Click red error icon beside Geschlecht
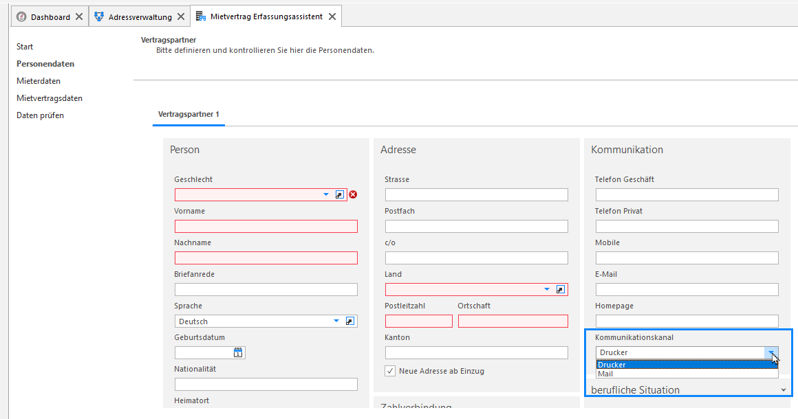This screenshot has width=798, height=419. [353, 194]
